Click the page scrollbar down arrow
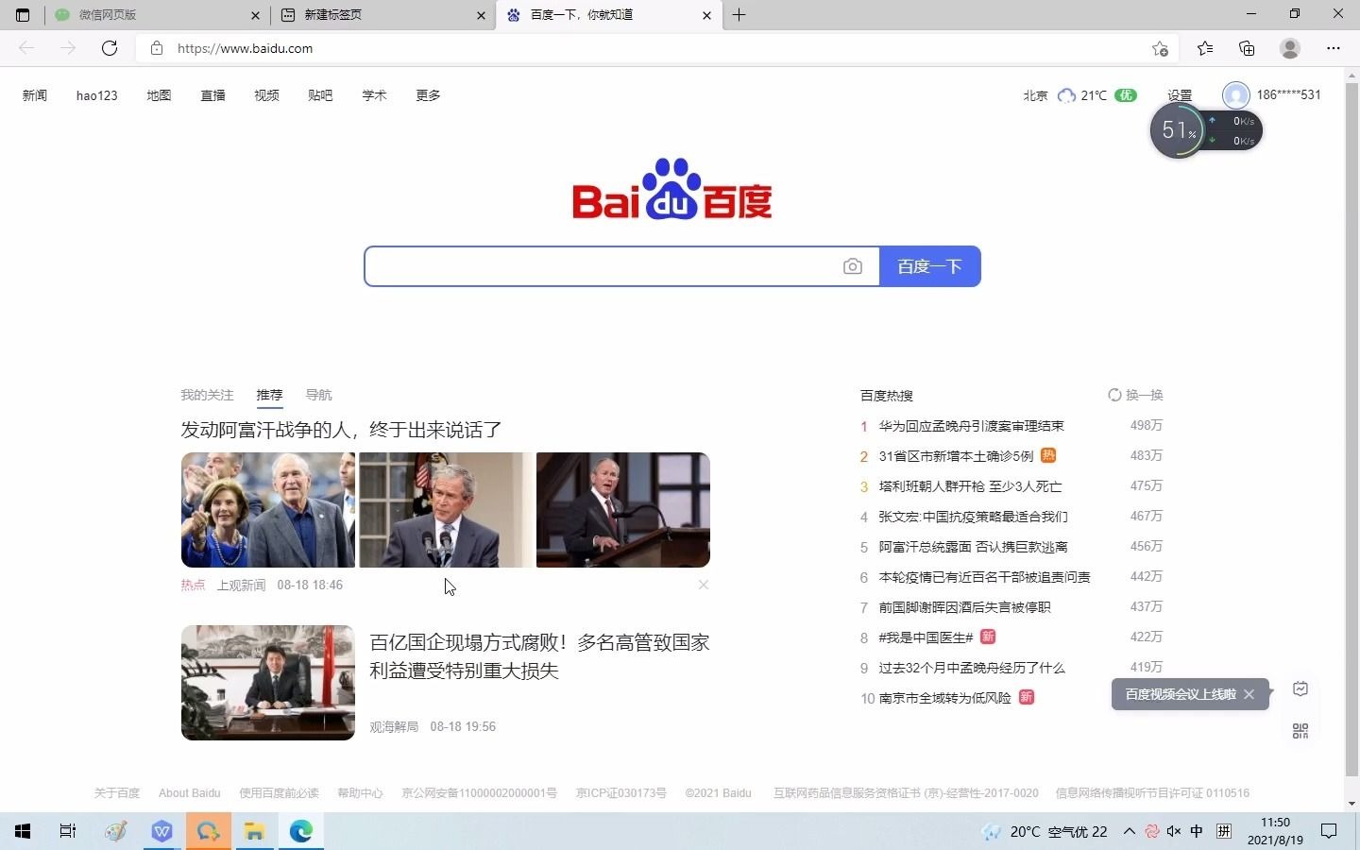1360x850 pixels. coord(1351,803)
